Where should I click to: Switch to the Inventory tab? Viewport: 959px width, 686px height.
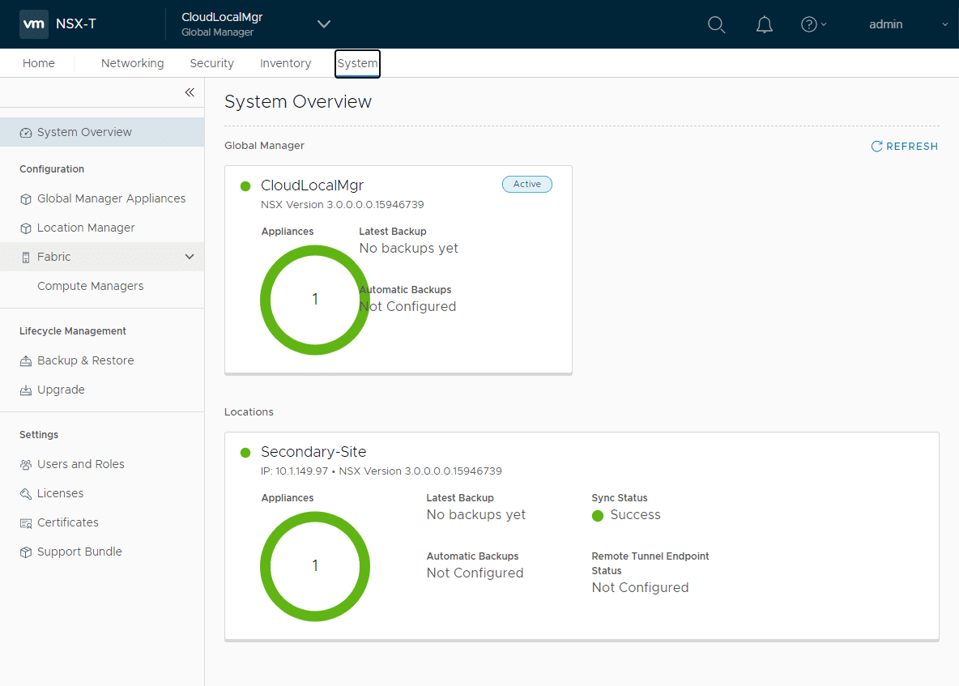coord(285,62)
